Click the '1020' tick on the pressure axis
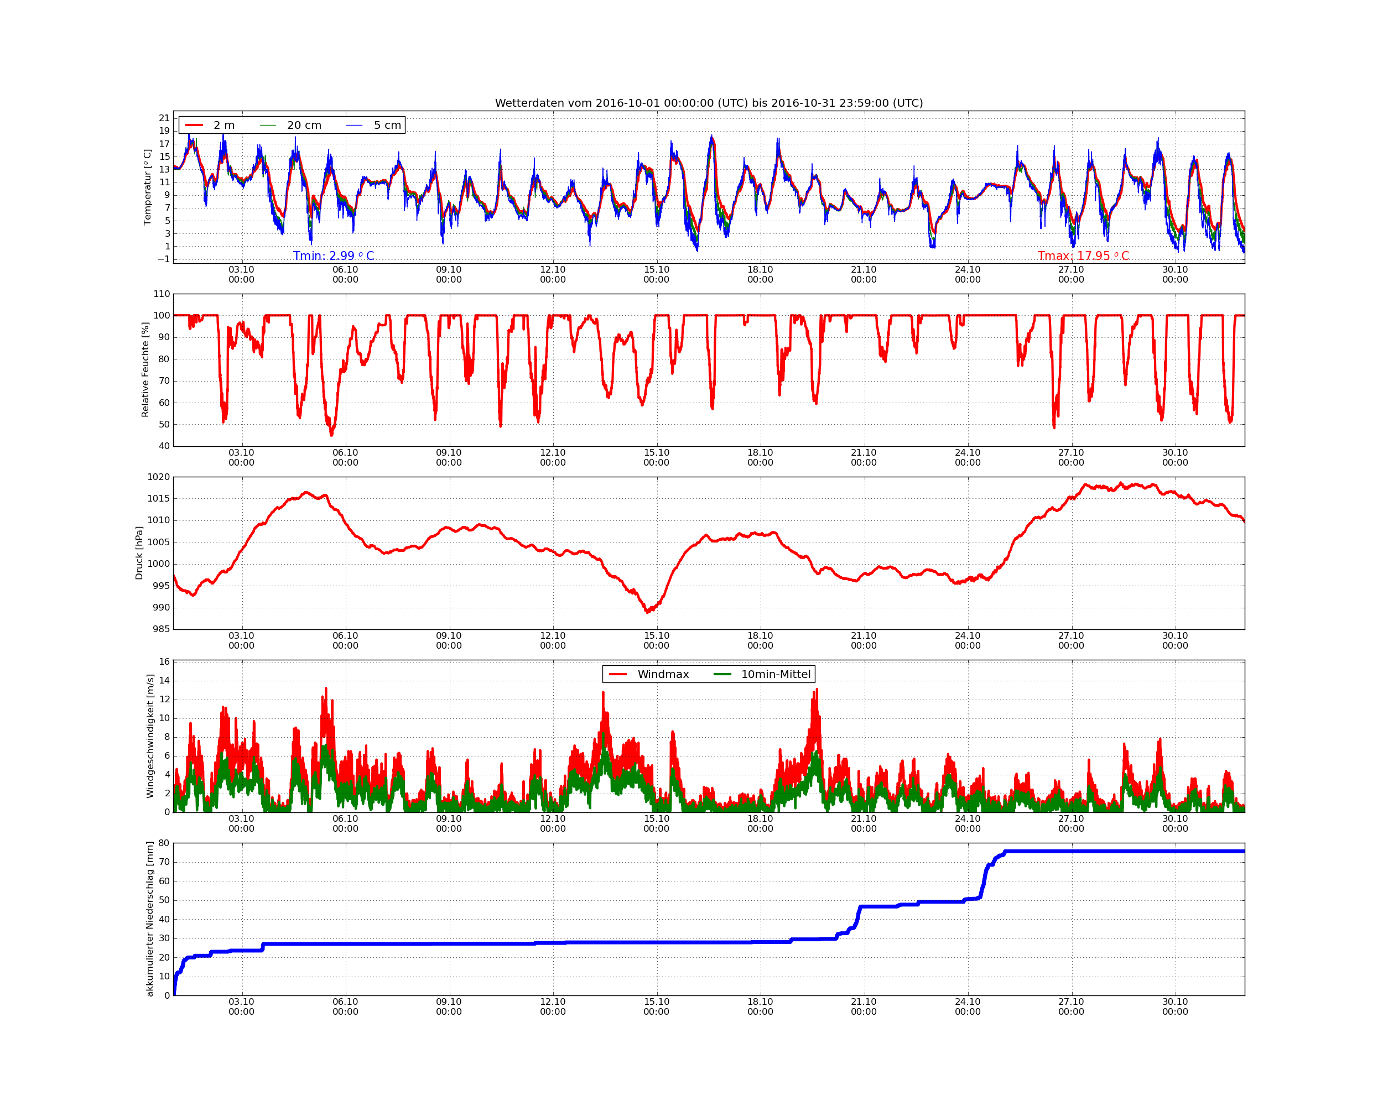1383x1106 pixels. pyautogui.click(x=159, y=477)
